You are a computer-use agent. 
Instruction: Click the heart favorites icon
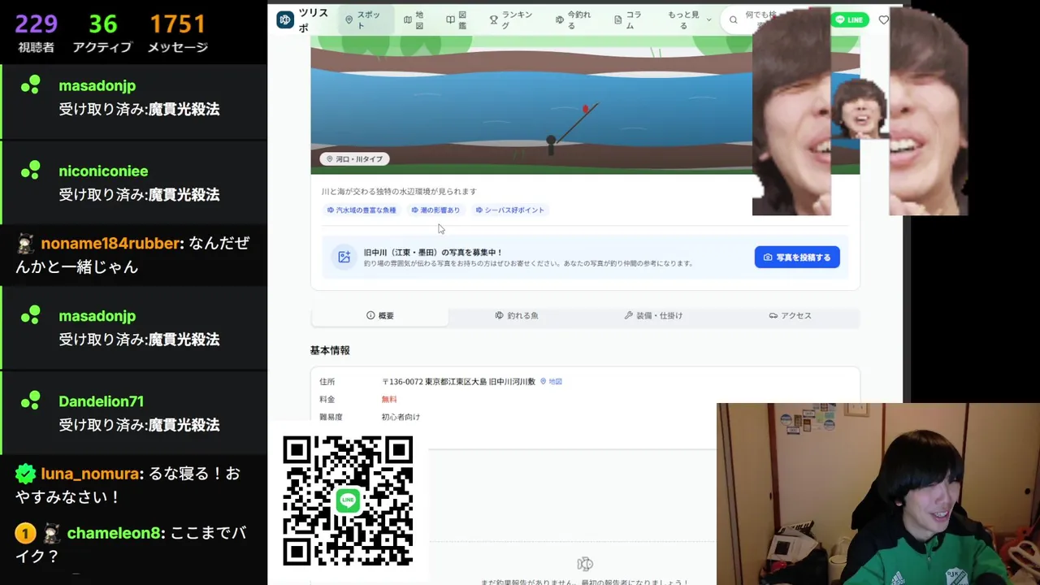point(884,19)
